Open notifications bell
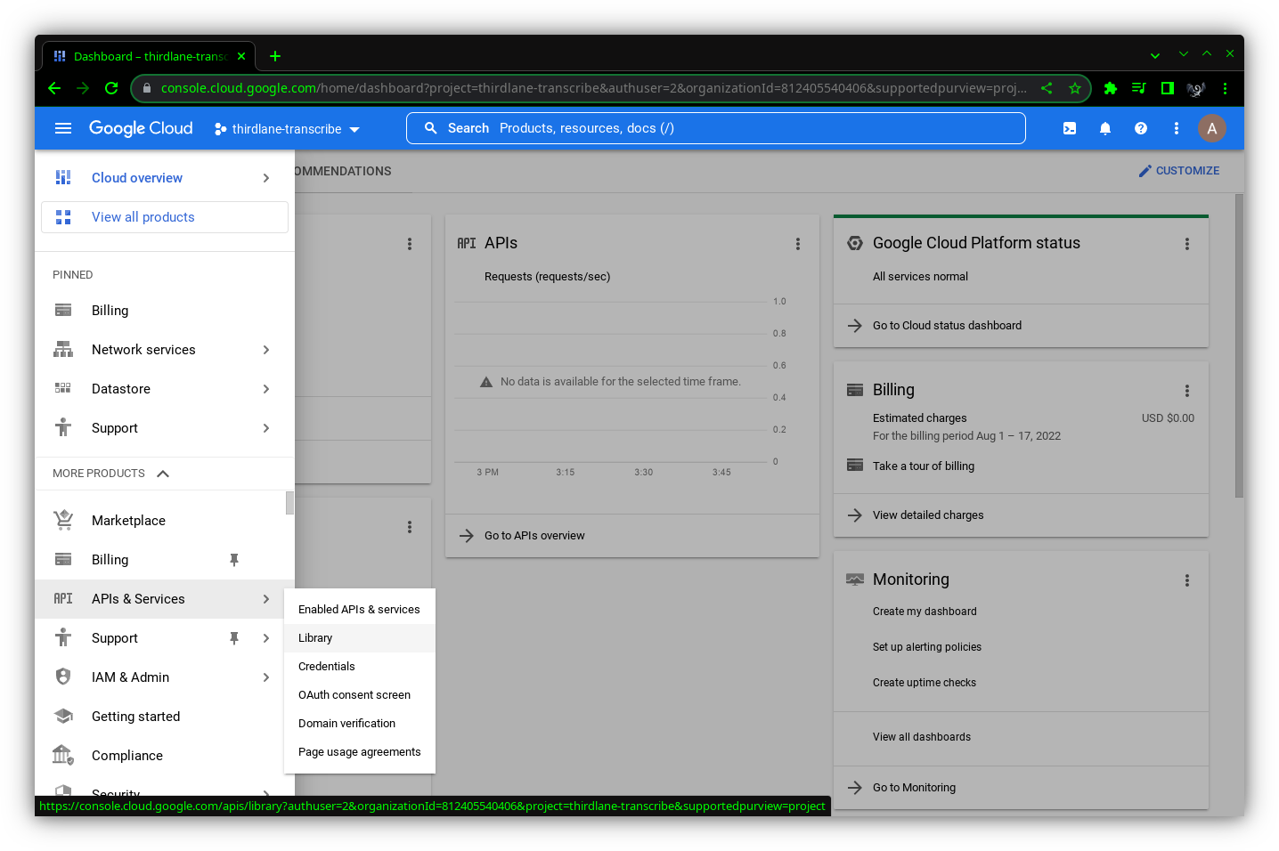1279x851 pixels. tap(1105, 128)
